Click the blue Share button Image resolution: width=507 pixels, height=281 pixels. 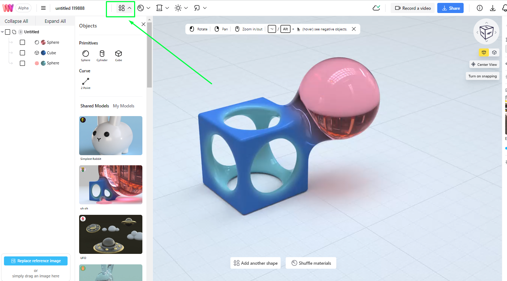pos(451,8)
